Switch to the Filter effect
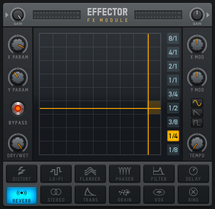This screenshot has width=215, height=209. (159, 174)
